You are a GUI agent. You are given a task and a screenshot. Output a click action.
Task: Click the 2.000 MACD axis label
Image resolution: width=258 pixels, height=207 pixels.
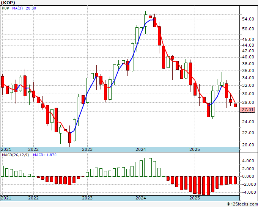(248, 169)
